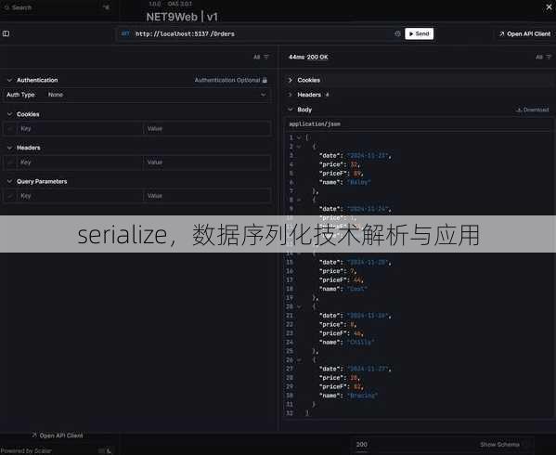The height and width of the screenshot is (455, 556).
Task: Open the response panel All filter
Action: click(543, 57)
